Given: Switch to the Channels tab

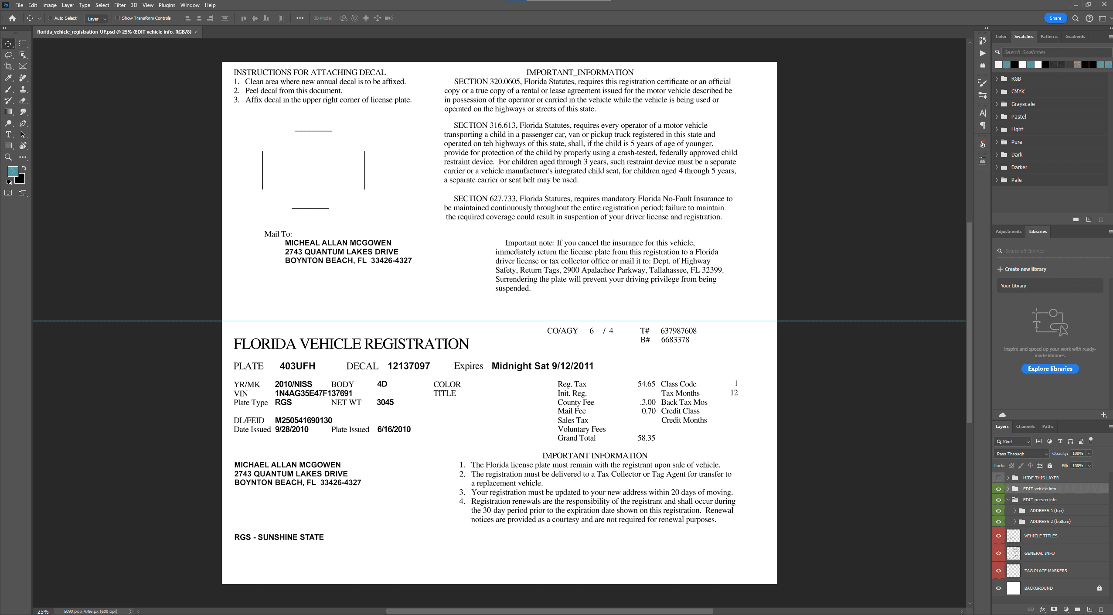Looking at the screenshot, I should (1025, 427).
